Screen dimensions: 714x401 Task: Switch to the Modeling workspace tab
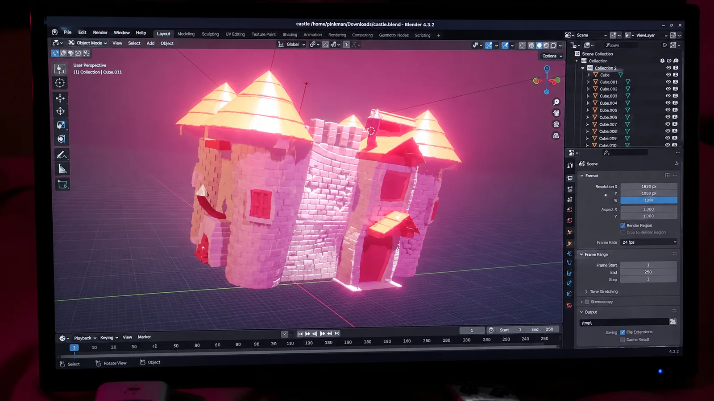pos(186,34)
